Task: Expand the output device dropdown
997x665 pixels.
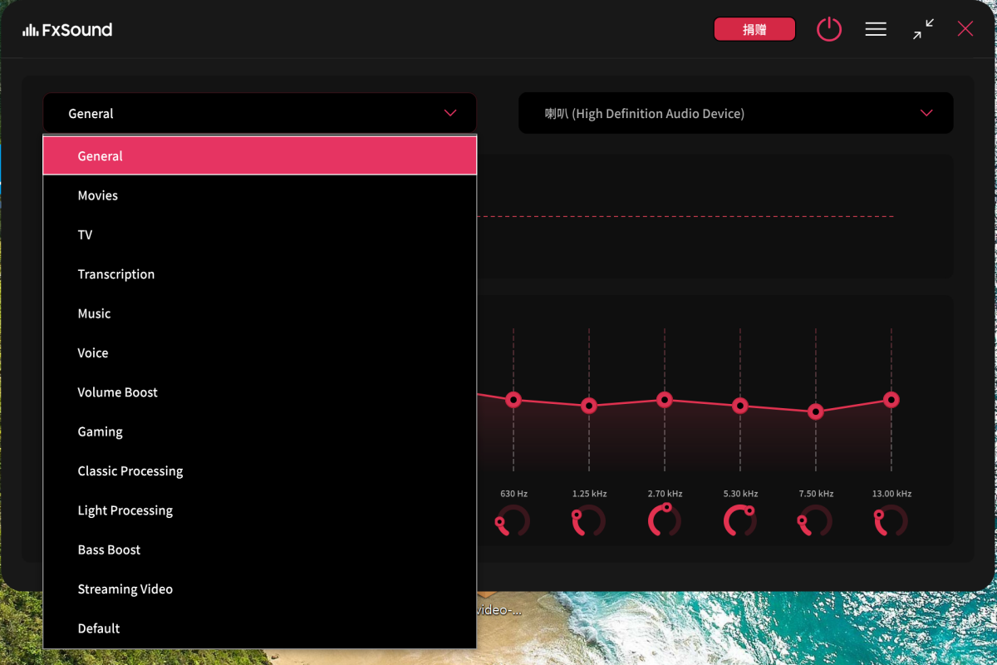Action: click(735, 113)
